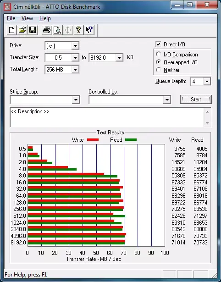Click the Description scrollbar up arrow
Image resolution: width=221 pixels, height=282 pixels.
coord(207,112)
